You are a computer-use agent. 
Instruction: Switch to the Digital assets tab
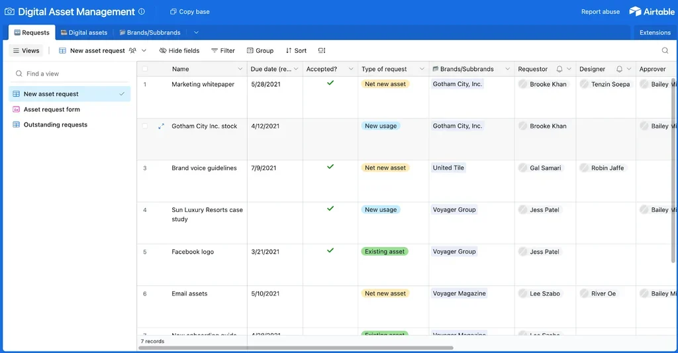click(x=84, y=32)
